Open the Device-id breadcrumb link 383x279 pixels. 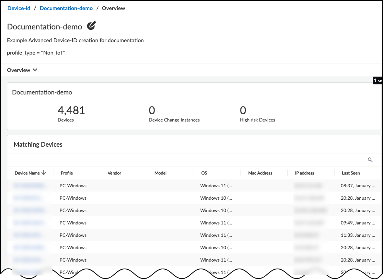coord(19,8)
